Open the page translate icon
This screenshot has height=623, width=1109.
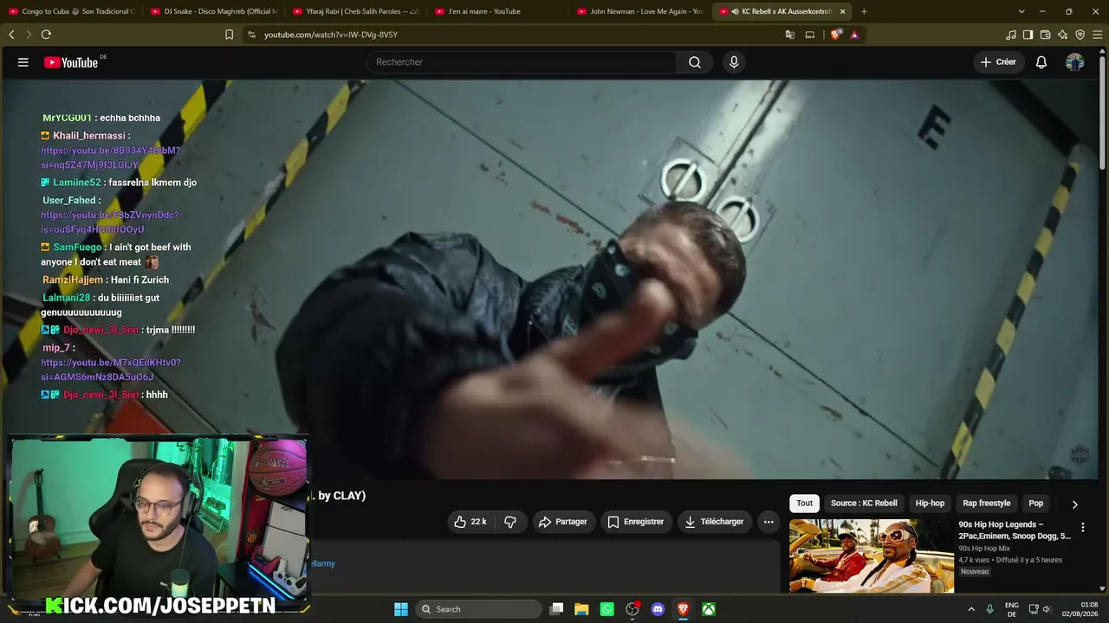click(x=790, y=35)
